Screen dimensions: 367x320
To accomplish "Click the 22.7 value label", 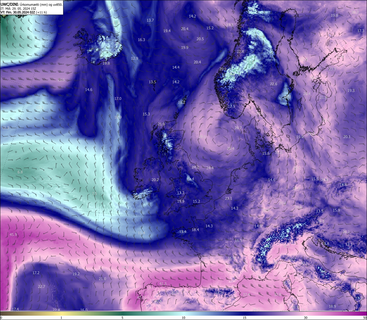I will [42, 286].
